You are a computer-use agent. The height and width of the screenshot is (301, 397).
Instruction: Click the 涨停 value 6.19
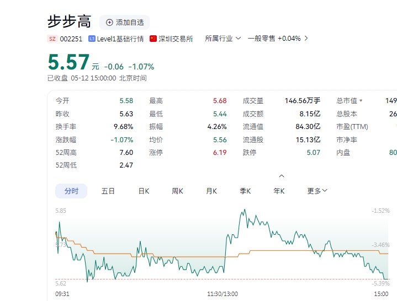[x=220, y=153]
